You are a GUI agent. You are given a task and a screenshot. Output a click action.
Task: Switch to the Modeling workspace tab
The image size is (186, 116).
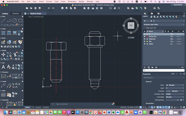pos(16,13)
